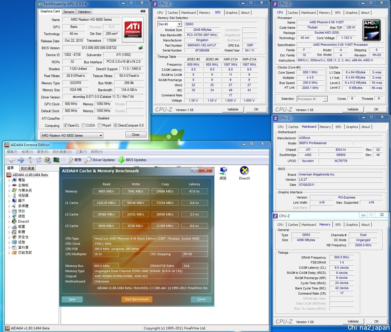
Task: Click the Driver Updates magnifier icon
Action: 88,160
